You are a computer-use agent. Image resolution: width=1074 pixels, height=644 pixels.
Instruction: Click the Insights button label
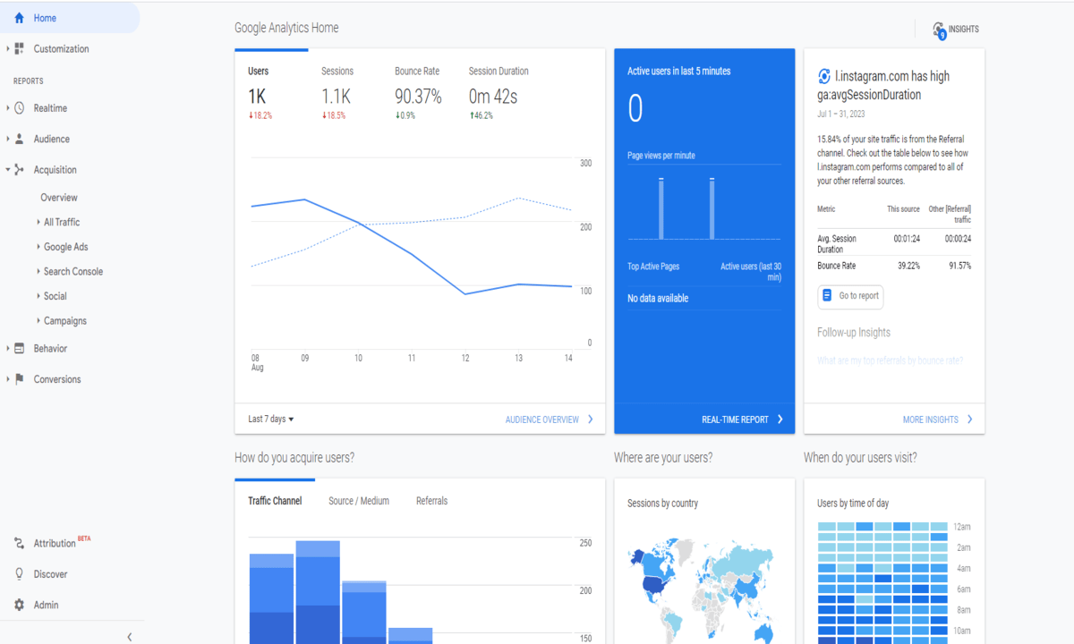click(964, 30)
